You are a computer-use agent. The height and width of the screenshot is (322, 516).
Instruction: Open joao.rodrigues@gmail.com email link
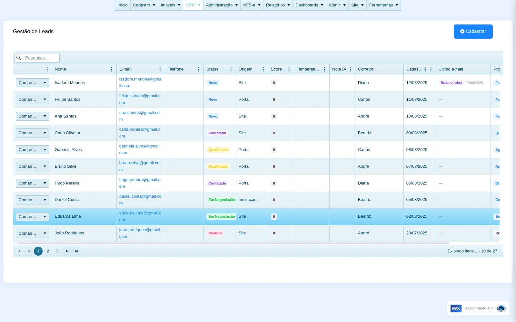140,233
